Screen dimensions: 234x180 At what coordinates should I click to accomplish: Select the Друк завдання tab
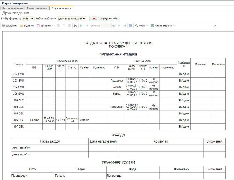point(61,8)
